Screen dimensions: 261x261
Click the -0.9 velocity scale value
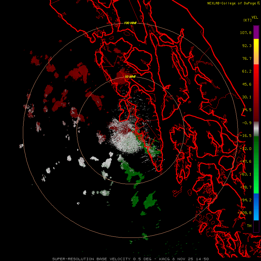pos(247,123)
